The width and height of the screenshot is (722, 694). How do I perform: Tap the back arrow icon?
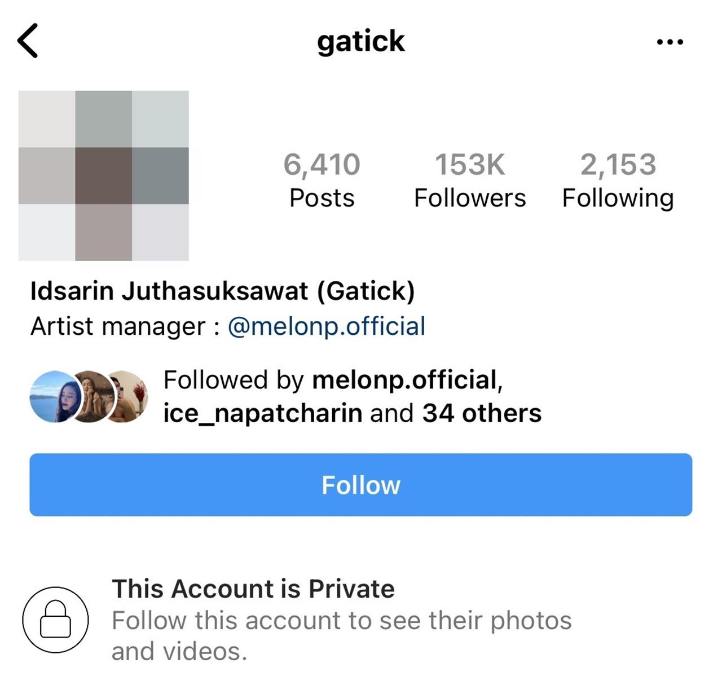(28, 41)
